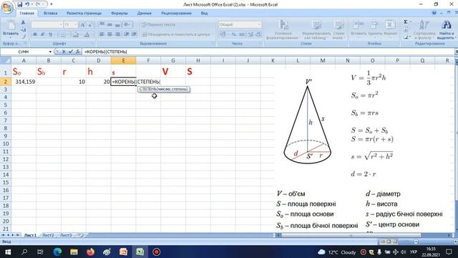Click Объединить и поместить в центре button

point(177,34)
